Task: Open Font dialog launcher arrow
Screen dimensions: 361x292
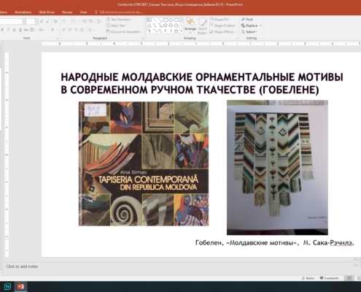Action: (58, 39)
